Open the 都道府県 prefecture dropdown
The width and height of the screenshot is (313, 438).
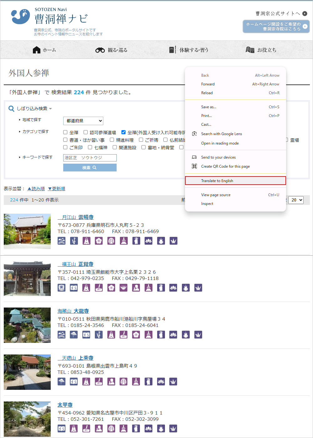[x=83, y=121]
